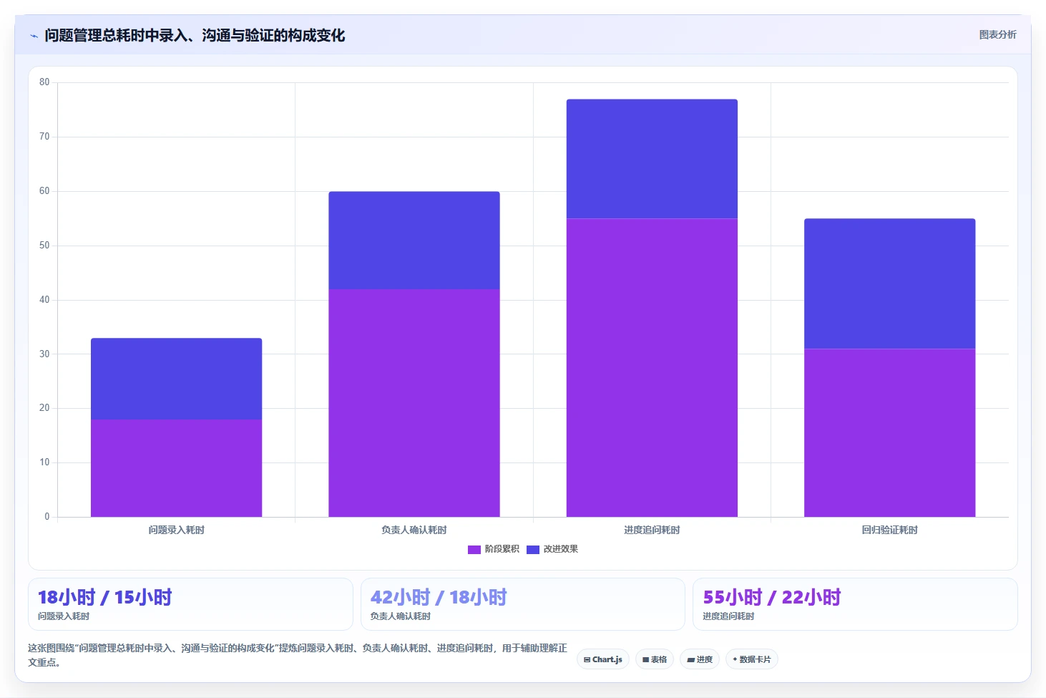1046x698 pixels.
Task: Click the 负责人确认耗时 caption in the second card
Action: click(401, 616)
